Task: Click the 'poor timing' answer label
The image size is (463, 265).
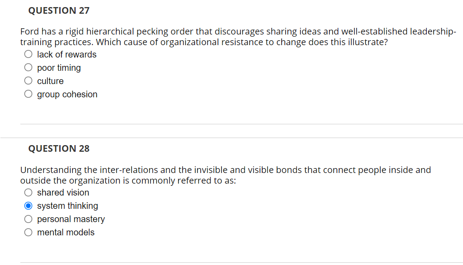Action: tap(59, 68)
